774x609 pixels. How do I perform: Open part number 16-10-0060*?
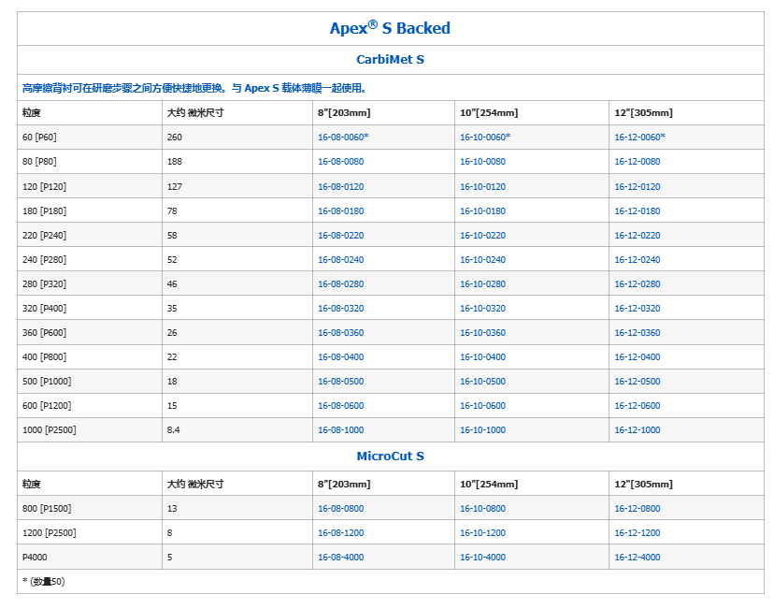tap(485, 138)
